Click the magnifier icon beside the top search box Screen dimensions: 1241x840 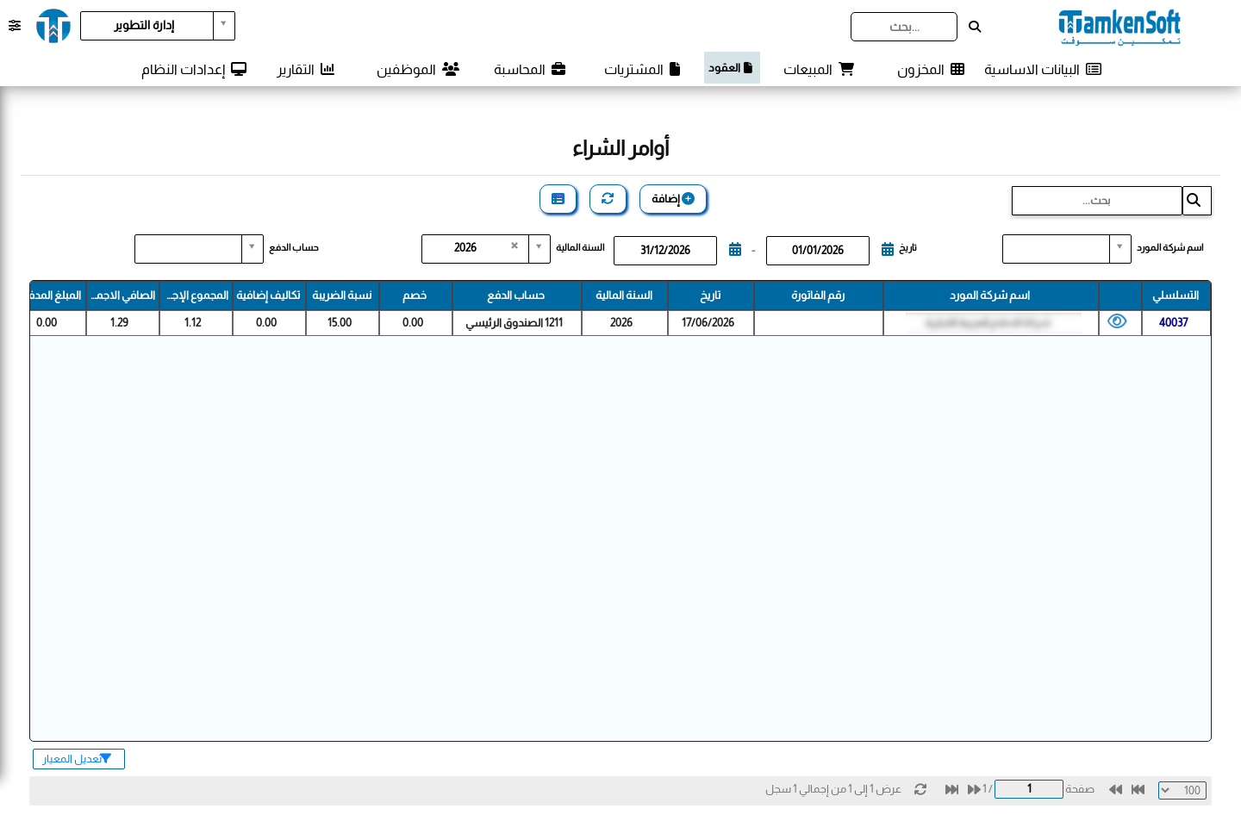(x=975, y=27)
